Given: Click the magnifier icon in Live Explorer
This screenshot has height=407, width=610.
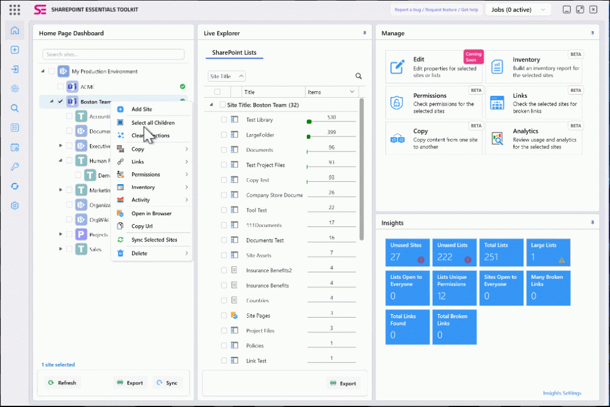Looking at the screenshot, I should click(359, 76).
